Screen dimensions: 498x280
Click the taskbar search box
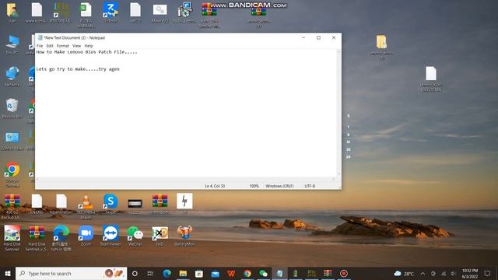click(x=71, y=273)
